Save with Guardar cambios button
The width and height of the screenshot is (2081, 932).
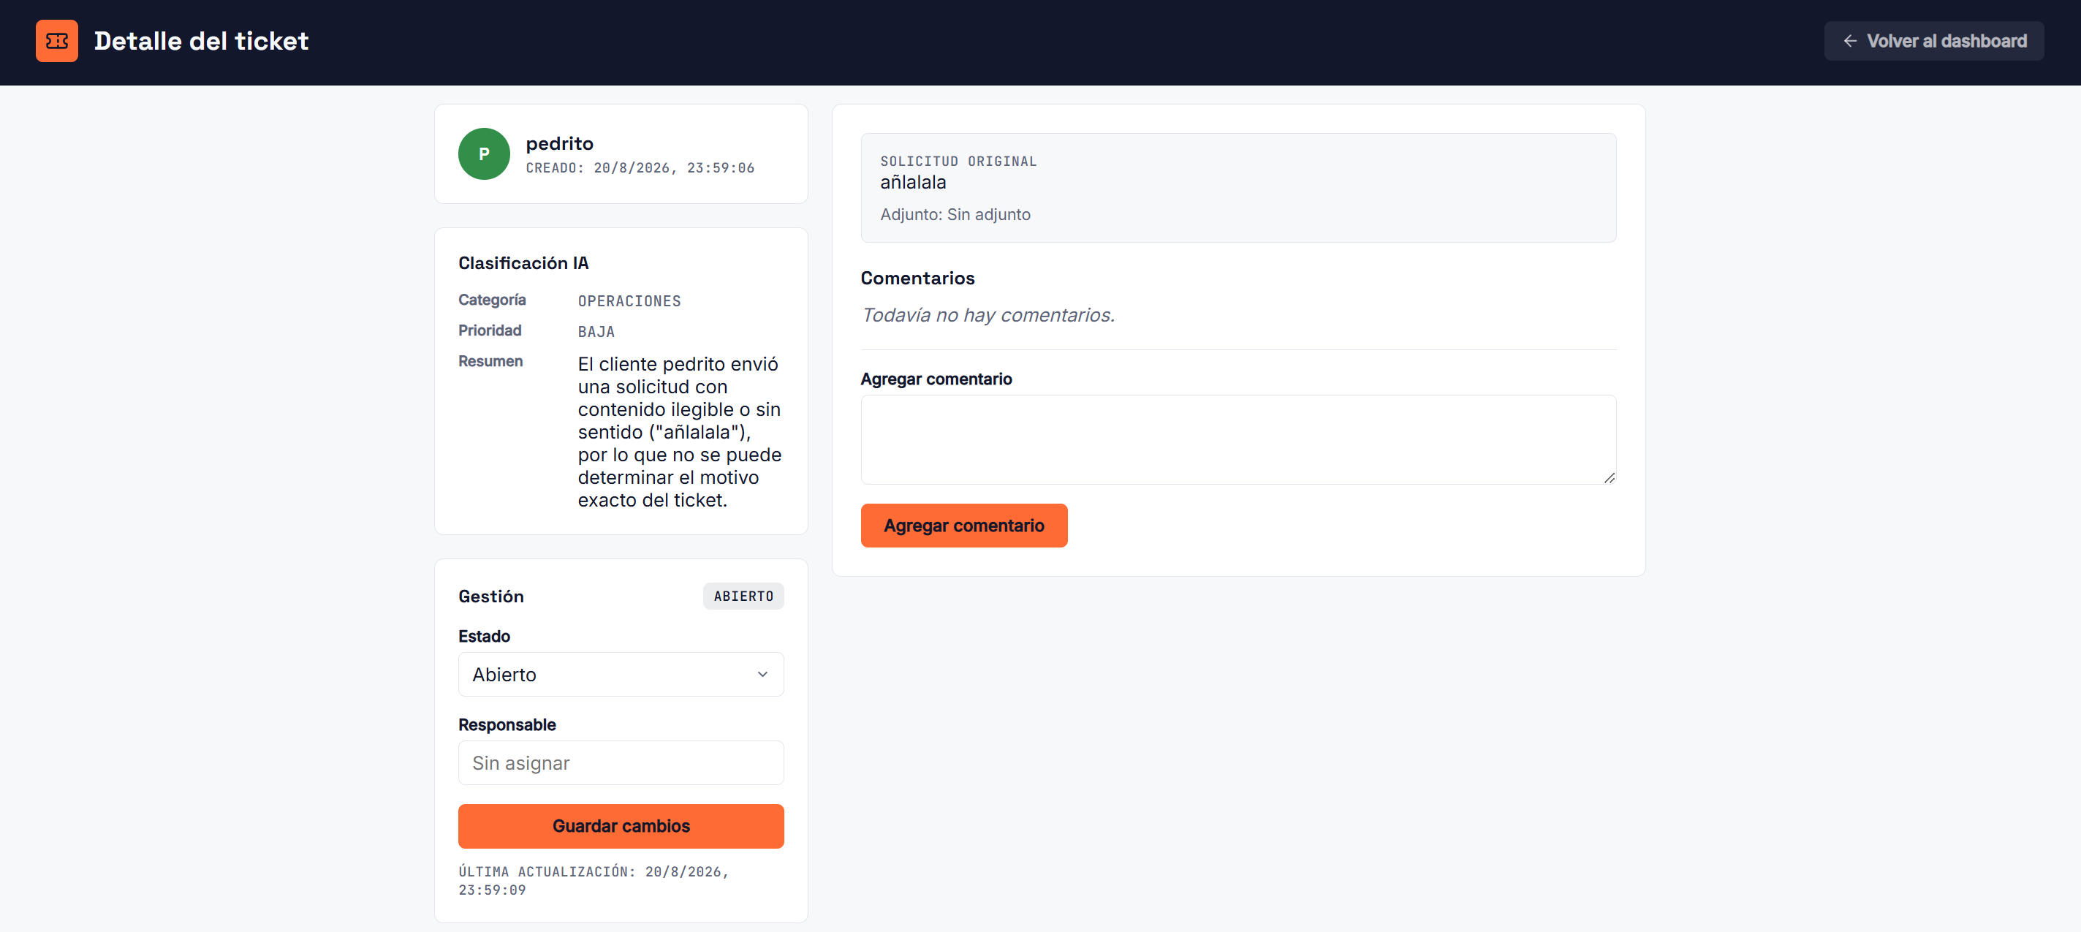point(621,826)
